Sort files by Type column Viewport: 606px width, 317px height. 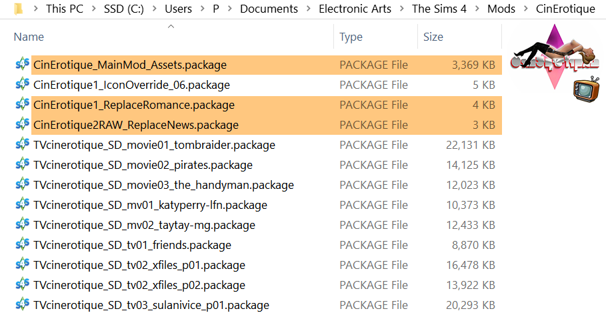point(351,37)
